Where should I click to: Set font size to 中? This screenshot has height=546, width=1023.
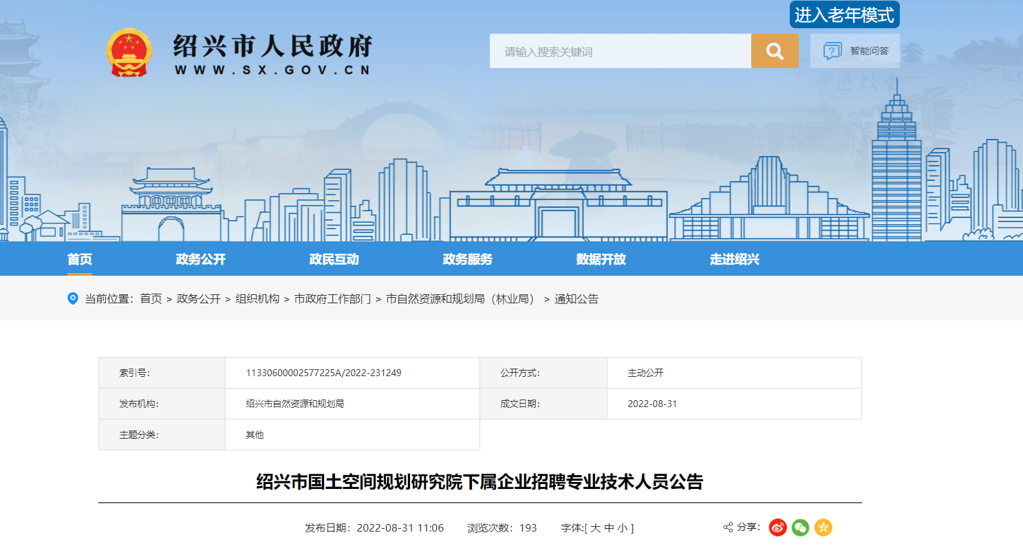click(609, 528)
